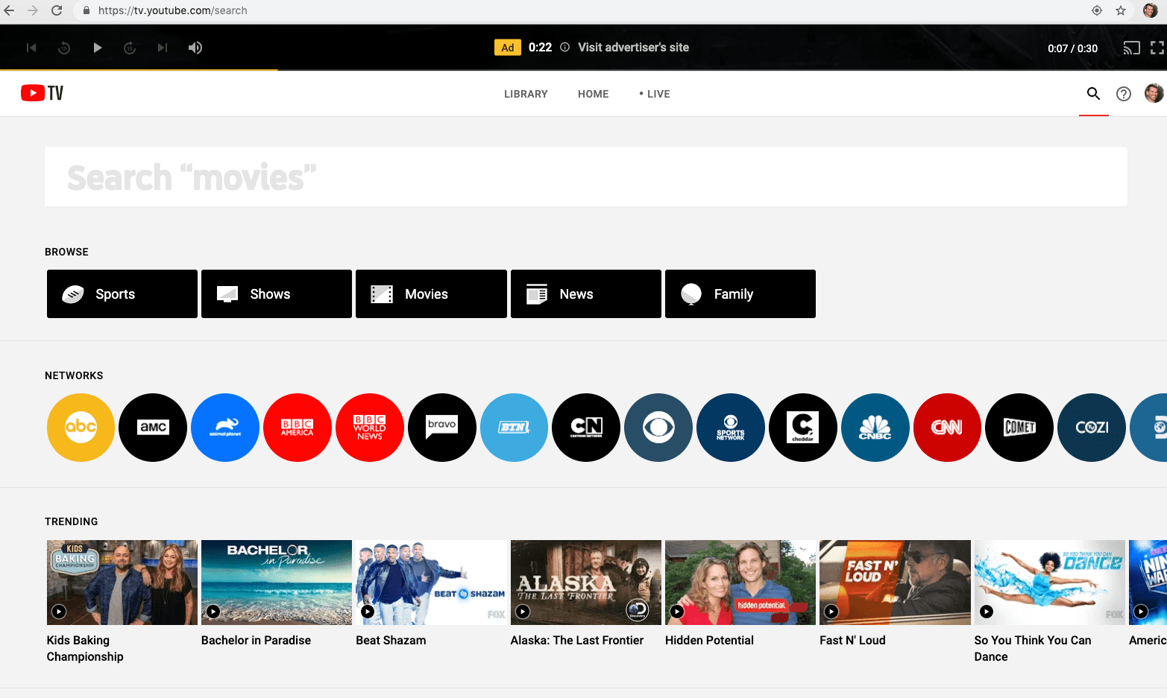Select the CNBC network icon
This screenshot has height=698, width=1167.
point(875,428)
